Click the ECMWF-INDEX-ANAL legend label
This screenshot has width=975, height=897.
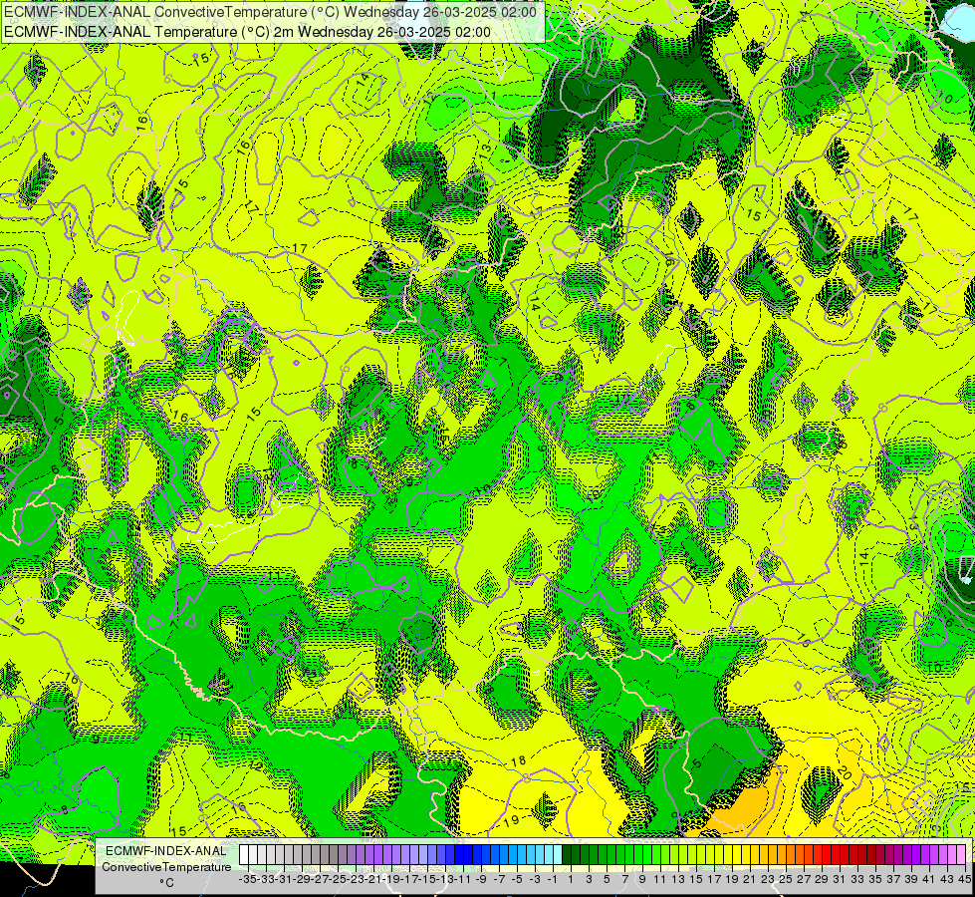point(166,851)
